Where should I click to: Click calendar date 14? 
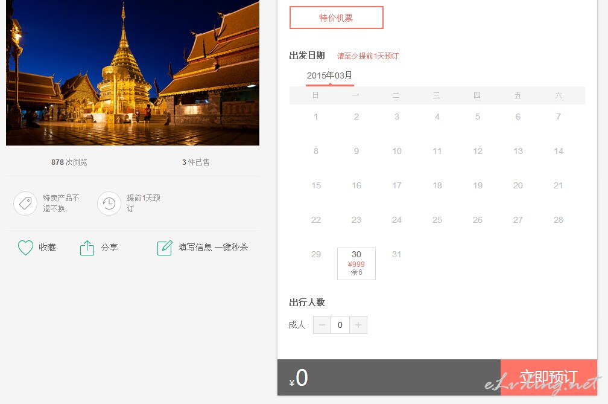coord(559,151)
